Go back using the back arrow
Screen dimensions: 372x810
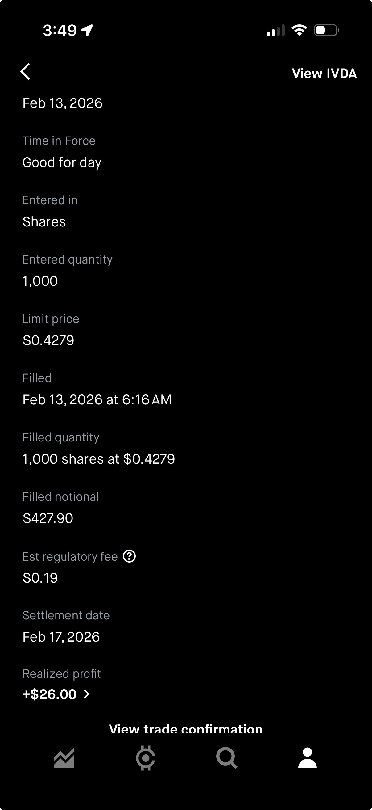pyautogui.click(x=25, y=72)
